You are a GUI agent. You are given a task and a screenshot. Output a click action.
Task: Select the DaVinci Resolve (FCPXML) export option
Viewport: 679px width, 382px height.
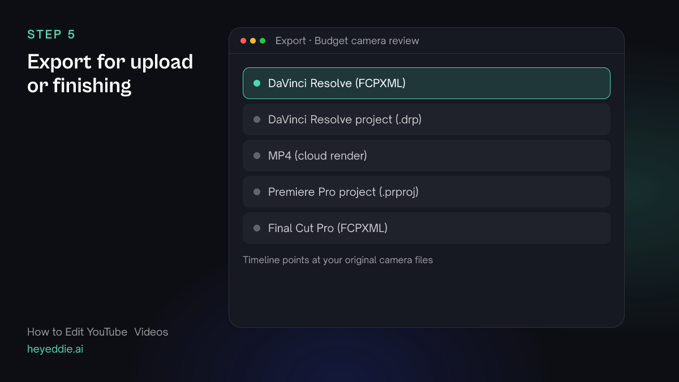click(427, 83)
